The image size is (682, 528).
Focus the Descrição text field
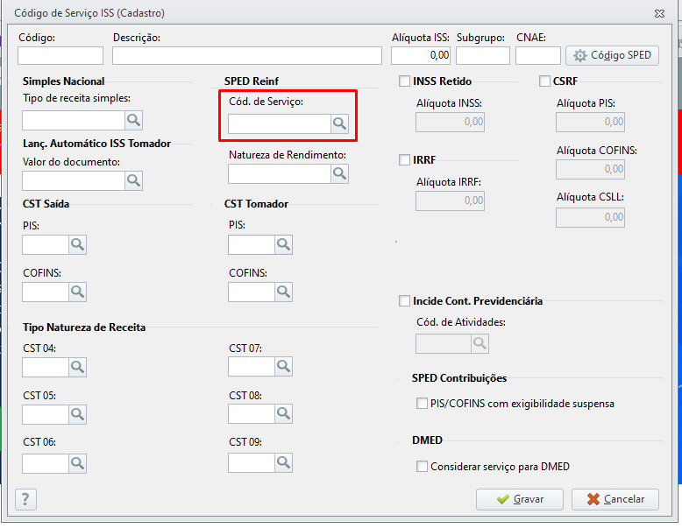(247, 56)
